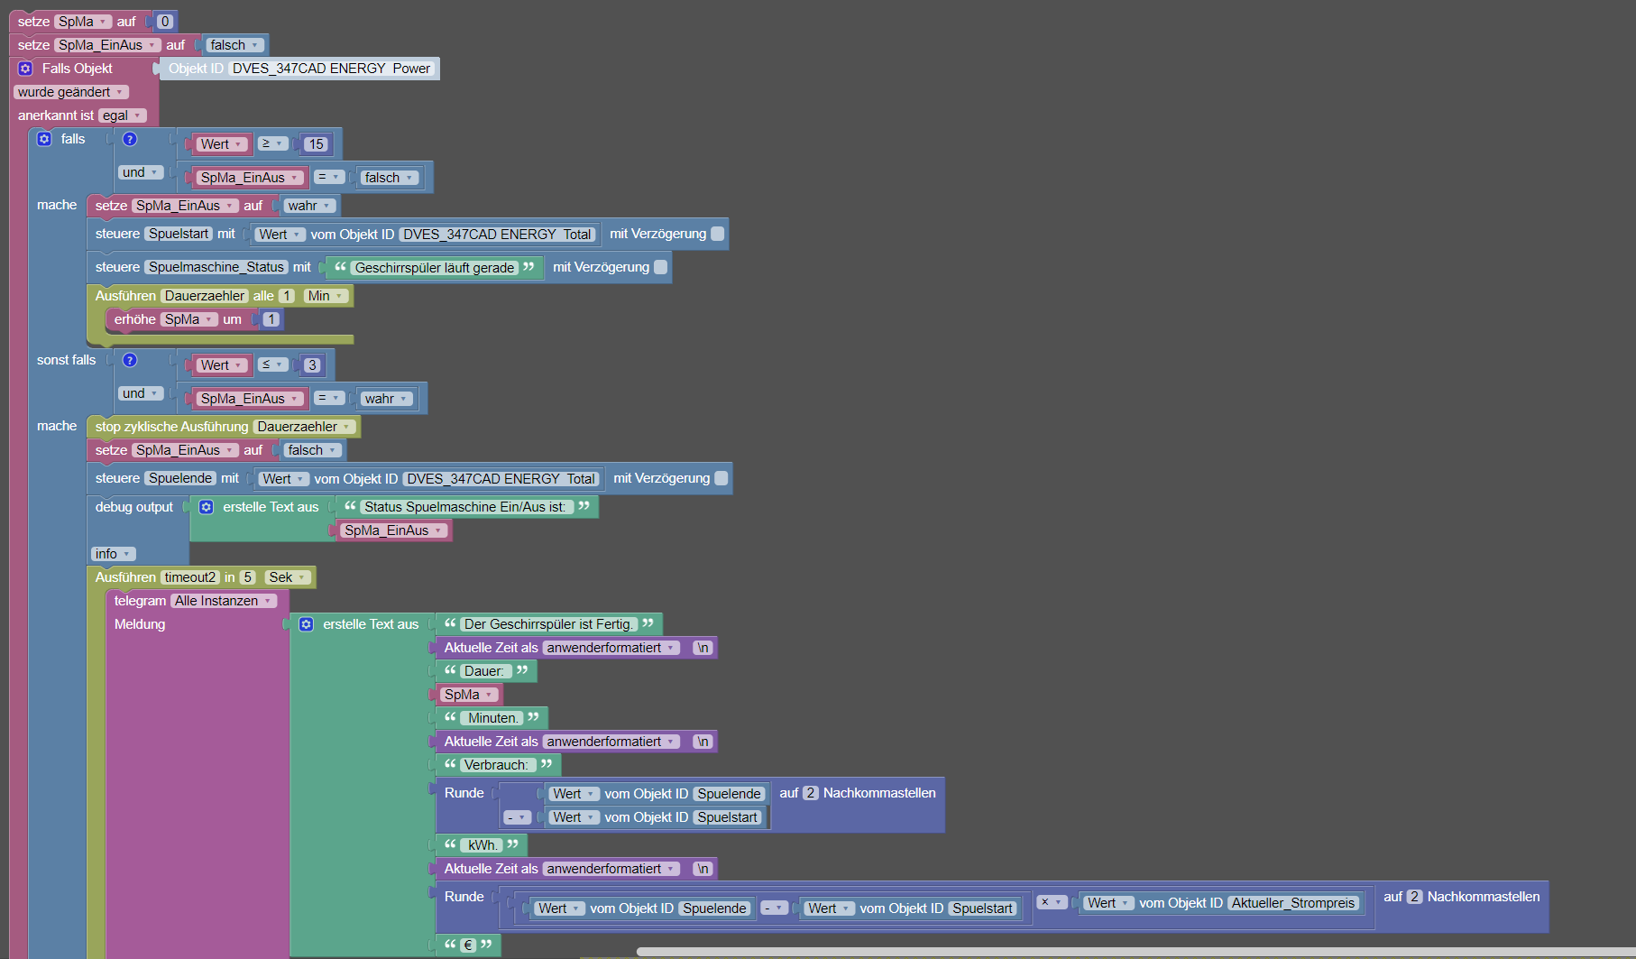
Task: Open Wert dropdown in ≥ 15 comparison
Action: click(222, 144)
